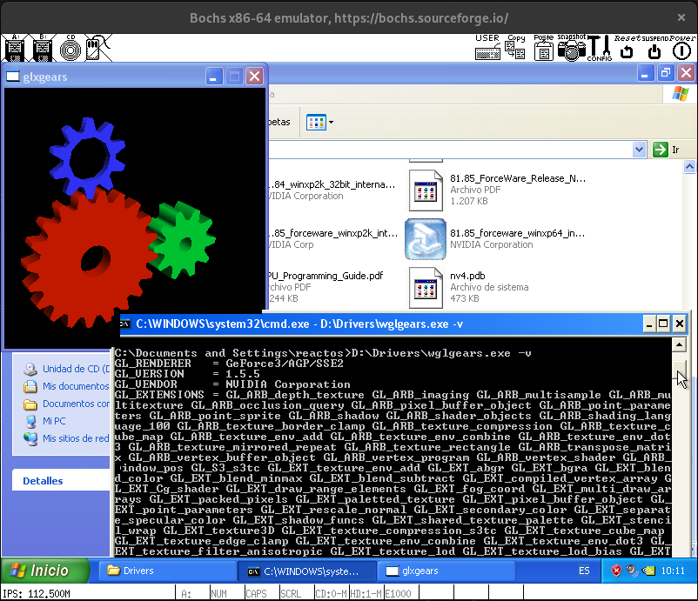698x601 pixels.
Task: Click the GL_VENDOR line in cmd output
Action: [232, 384]
